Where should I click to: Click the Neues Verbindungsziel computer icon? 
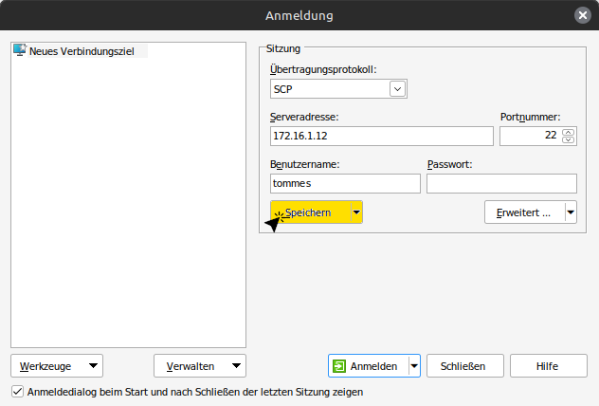pos(20,50)
